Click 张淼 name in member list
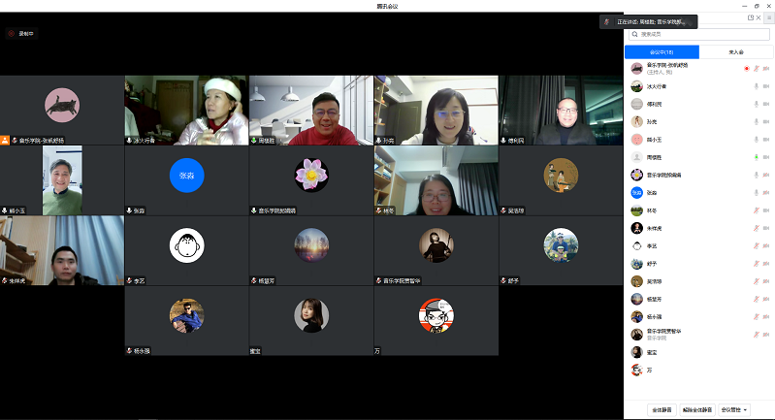The width and height of the screenshot is (775, 420). point(652,193)
